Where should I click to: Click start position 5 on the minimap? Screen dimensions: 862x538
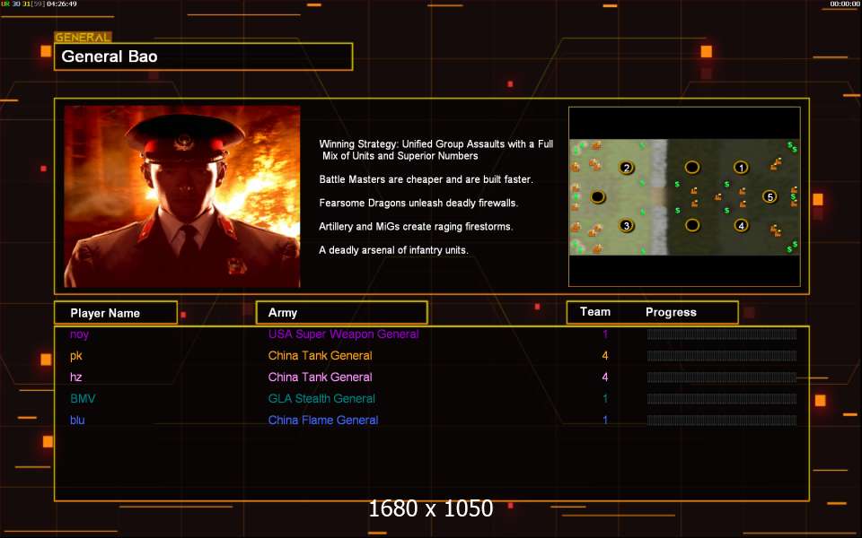[x=770, y=196]
